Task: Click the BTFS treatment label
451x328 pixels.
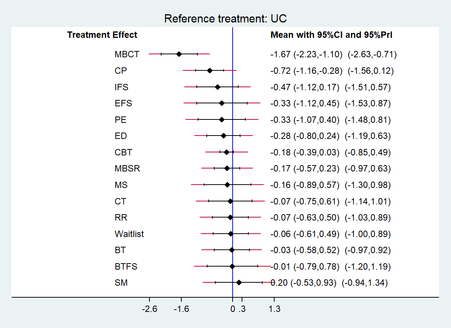Action: click(126, 267)
